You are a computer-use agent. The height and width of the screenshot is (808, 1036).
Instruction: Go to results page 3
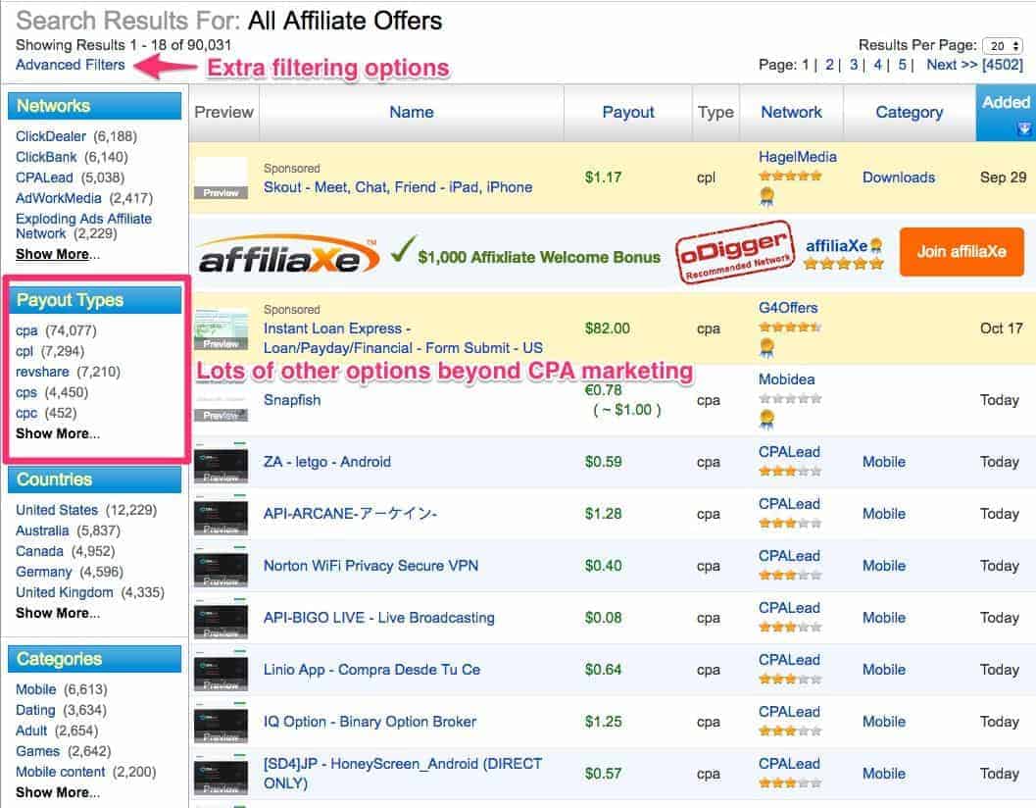click(854, 65)
